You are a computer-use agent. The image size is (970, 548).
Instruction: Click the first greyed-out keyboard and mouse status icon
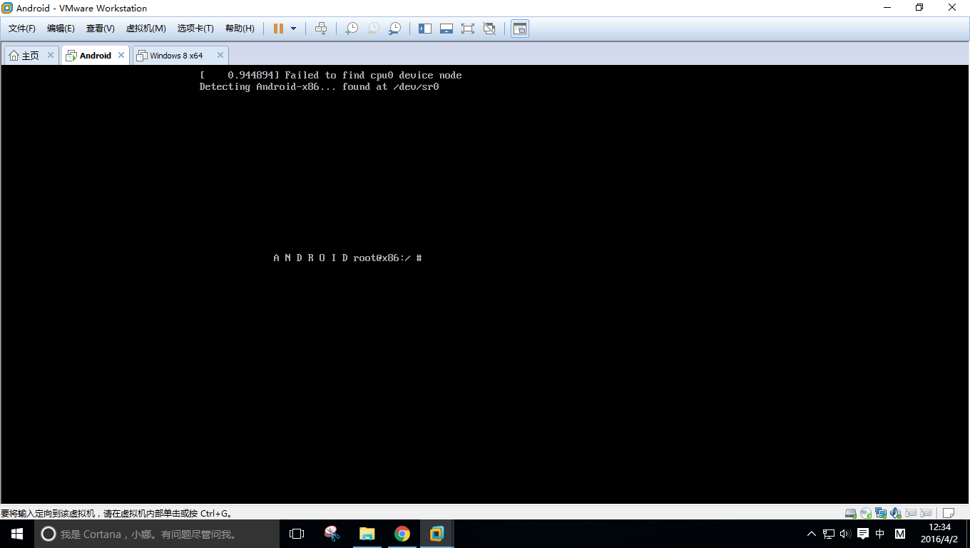coord(911,513)
